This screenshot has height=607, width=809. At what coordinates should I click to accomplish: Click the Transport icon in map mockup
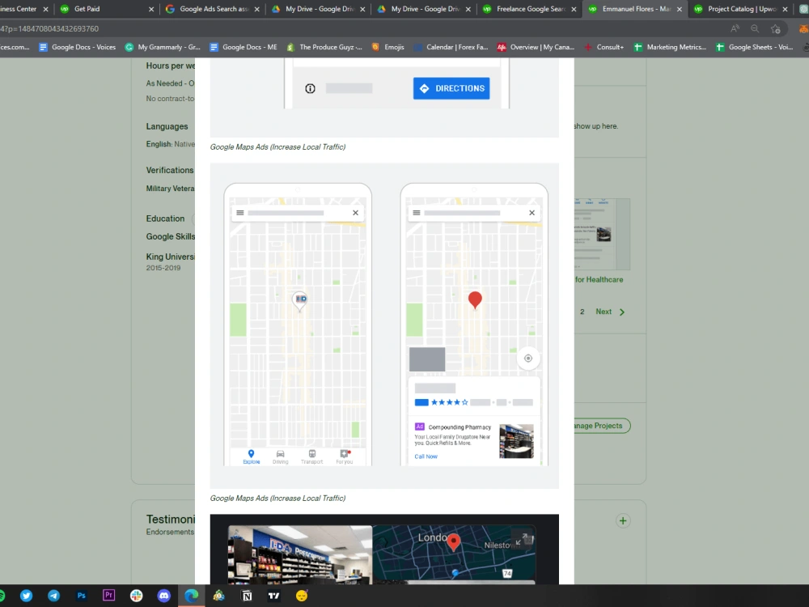pyautogui.click(x=311, y=456)
